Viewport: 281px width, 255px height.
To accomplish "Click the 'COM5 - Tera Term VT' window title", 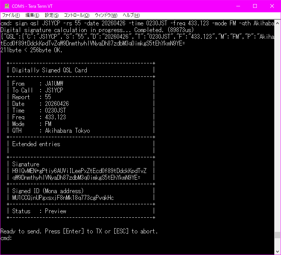I will coord(32,6).
